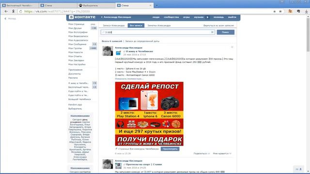
Task: Open the Записи Александра tab
Action: tap(114, 26)
